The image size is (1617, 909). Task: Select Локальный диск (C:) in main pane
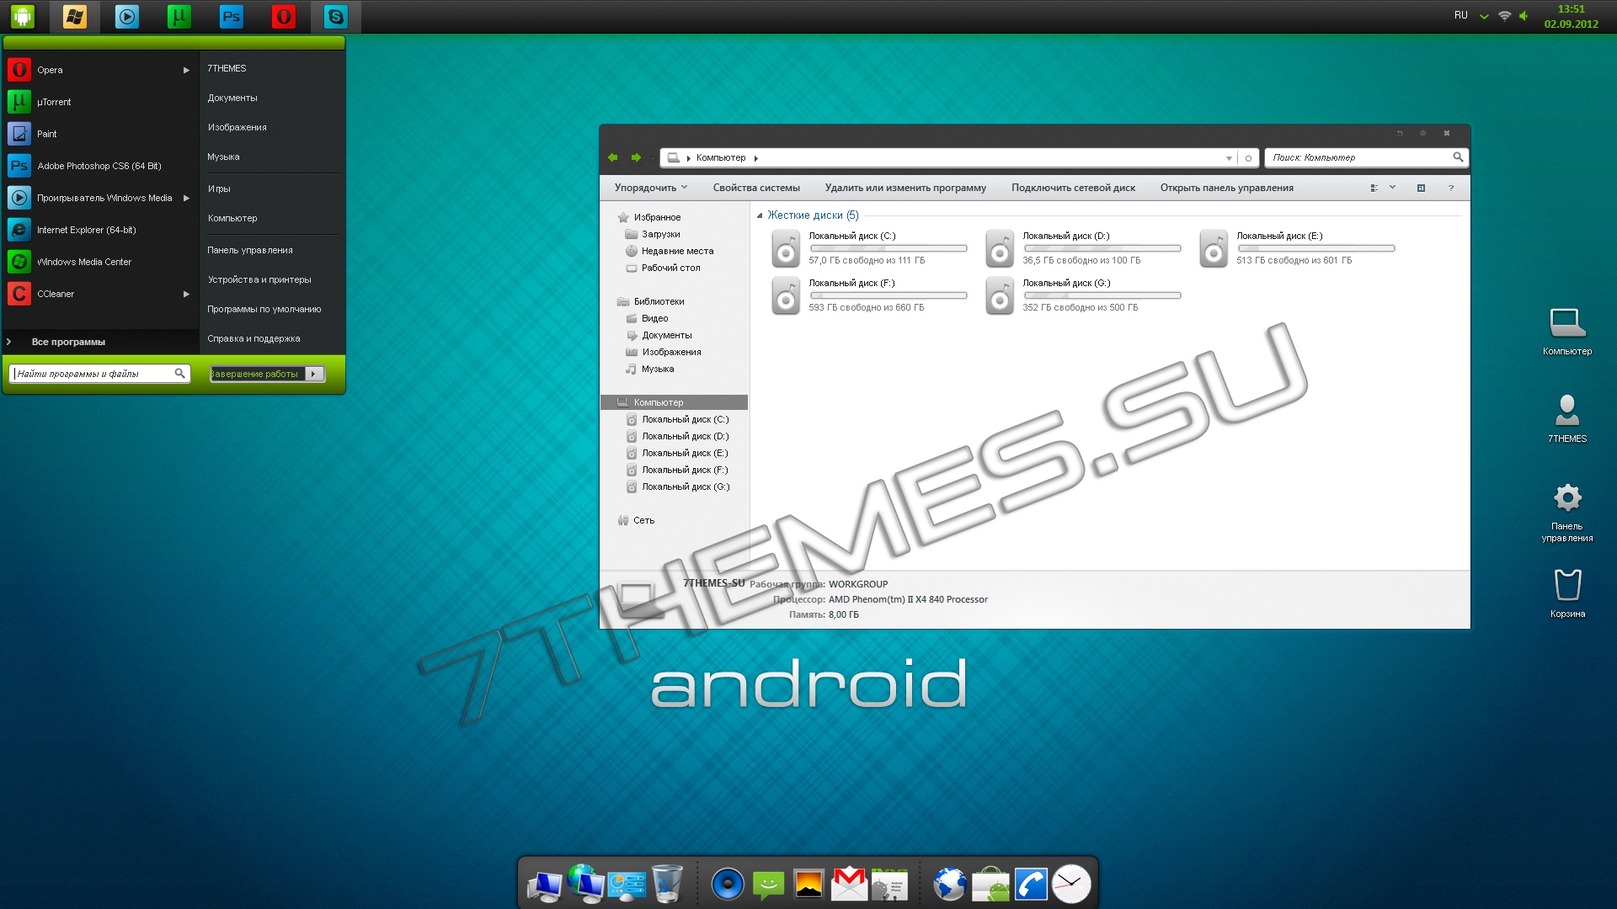868,248
